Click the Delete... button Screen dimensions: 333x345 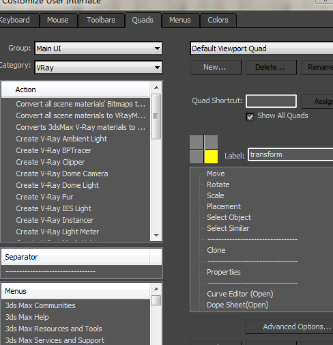(x=271, y=67)
